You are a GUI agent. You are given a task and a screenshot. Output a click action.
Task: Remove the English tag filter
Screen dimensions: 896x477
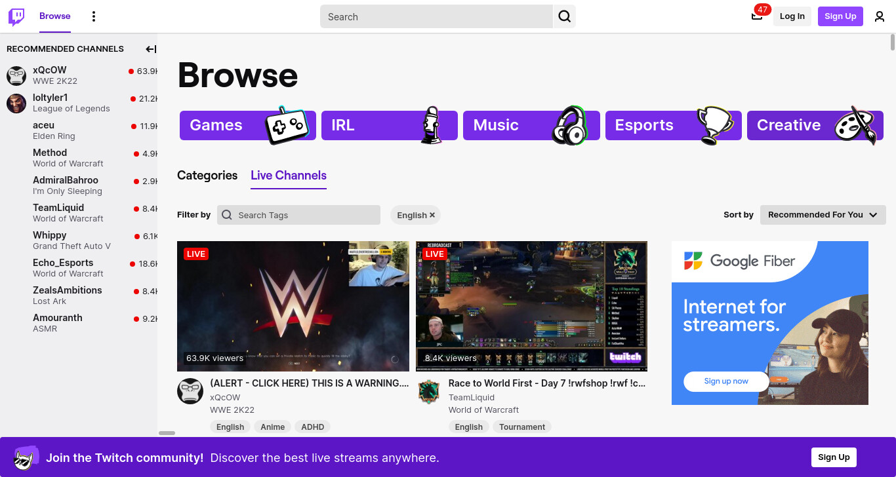(x=432, y=215)
